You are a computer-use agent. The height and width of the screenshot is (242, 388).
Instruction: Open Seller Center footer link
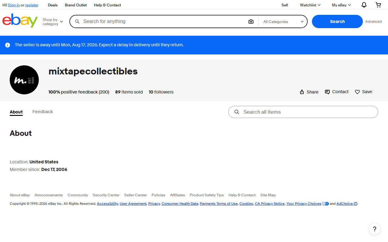[x=135, y=195]
